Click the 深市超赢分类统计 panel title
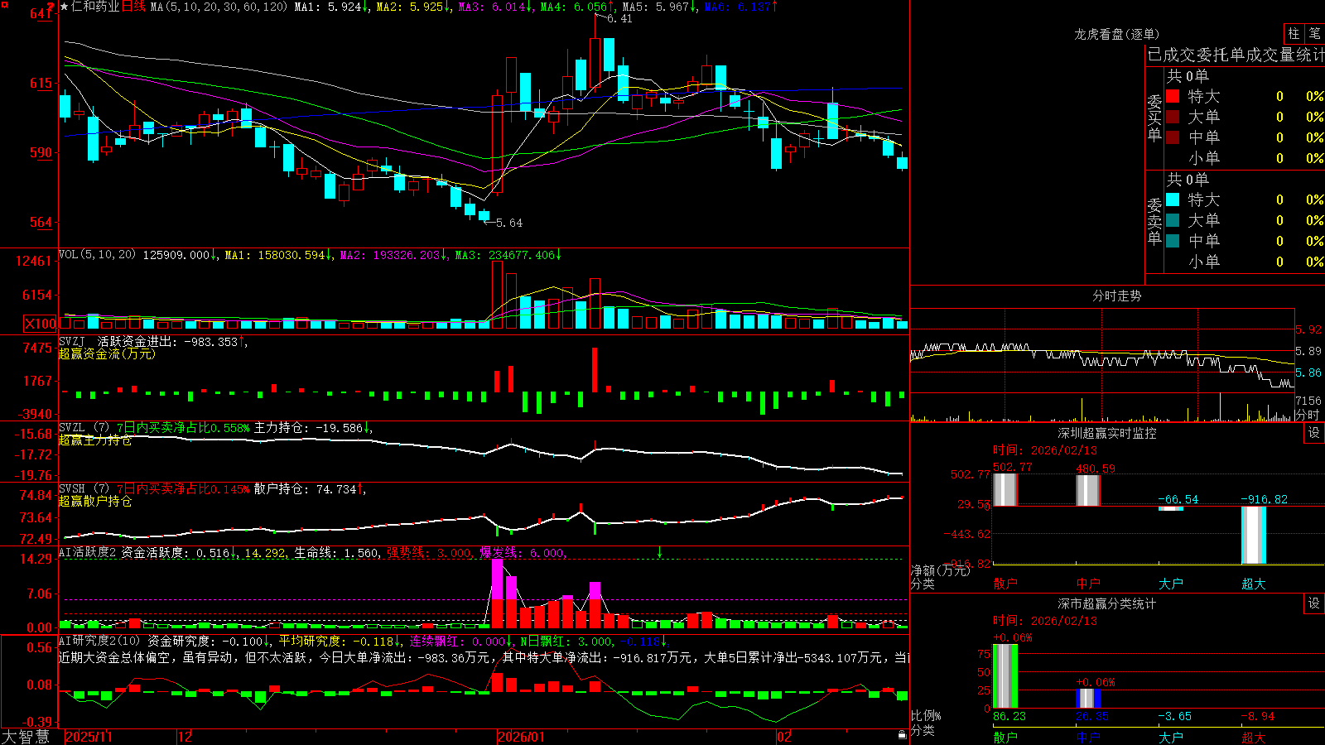 click(1106, 603)
